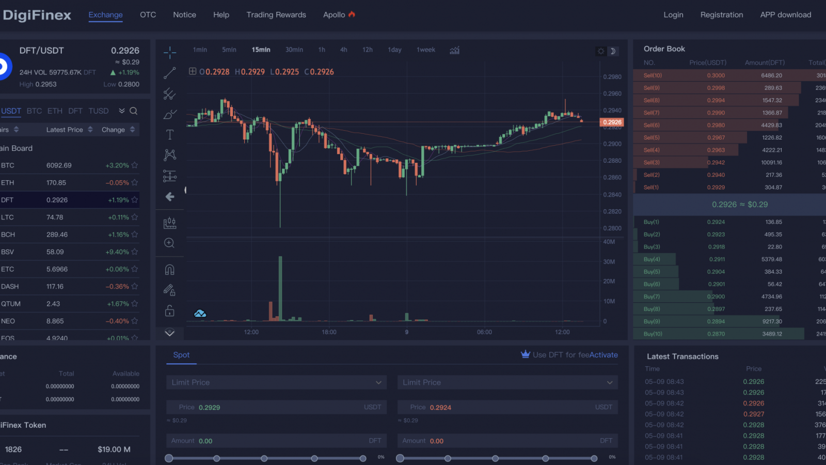Select the 1min chart interval

(x=200, y=50)
